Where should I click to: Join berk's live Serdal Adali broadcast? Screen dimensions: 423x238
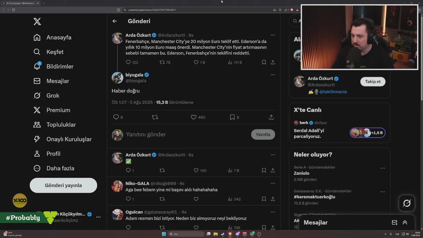click(x=309, y=133)
